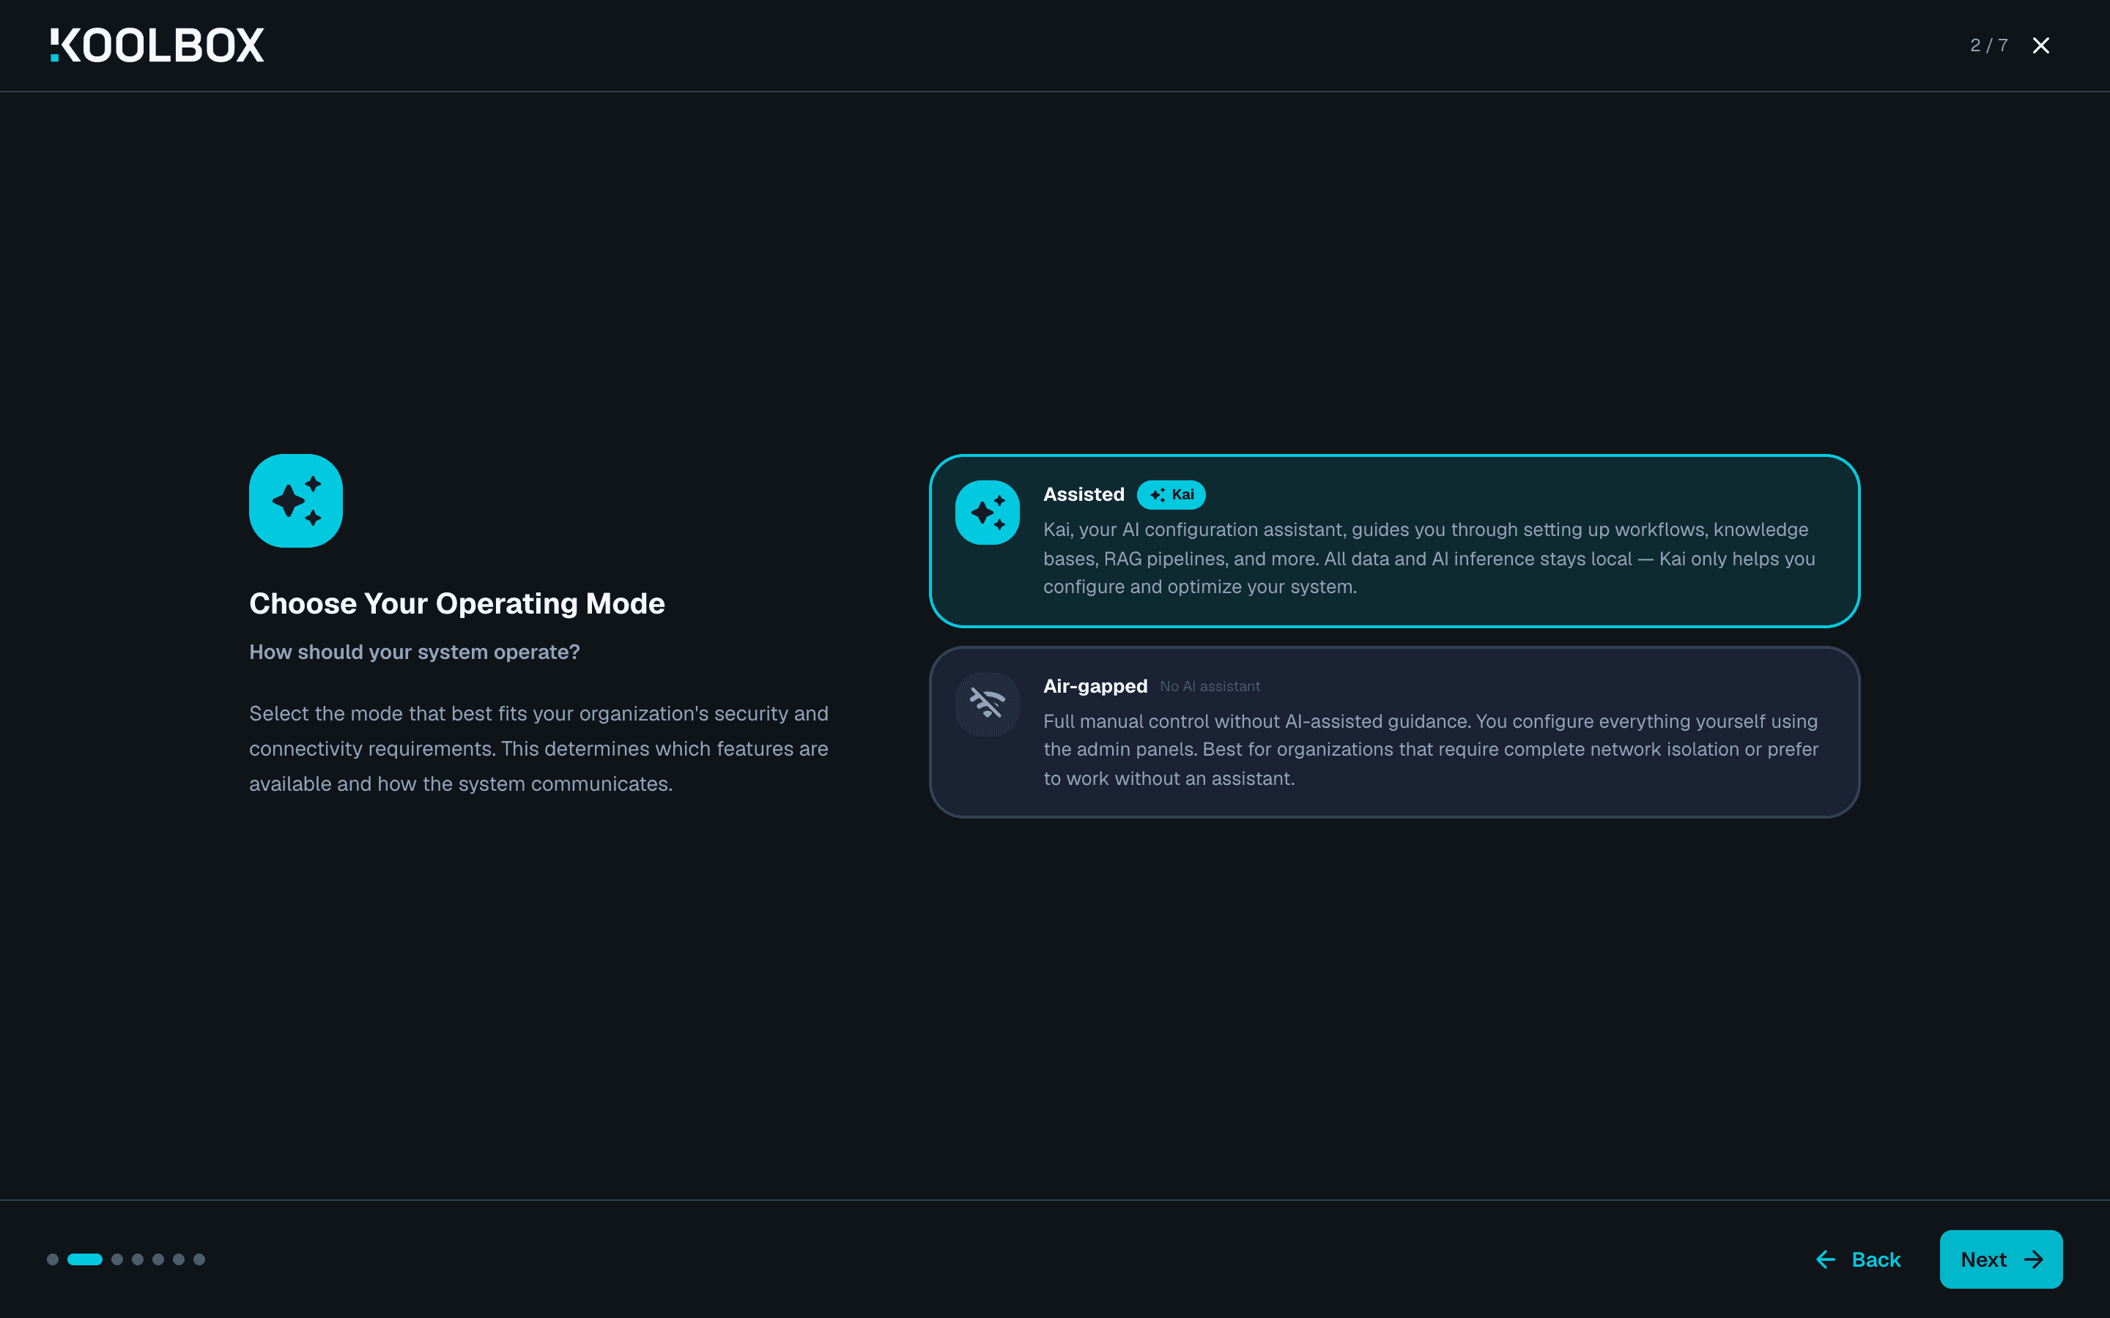This screenshot has width=2110, height=1318.
Task: Jump to the seventh progress dot
Action: (x=199, y=1259)
